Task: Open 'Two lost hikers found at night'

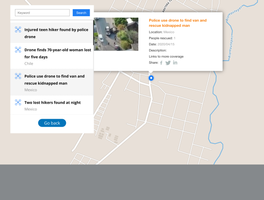Action: coord(52,102)
